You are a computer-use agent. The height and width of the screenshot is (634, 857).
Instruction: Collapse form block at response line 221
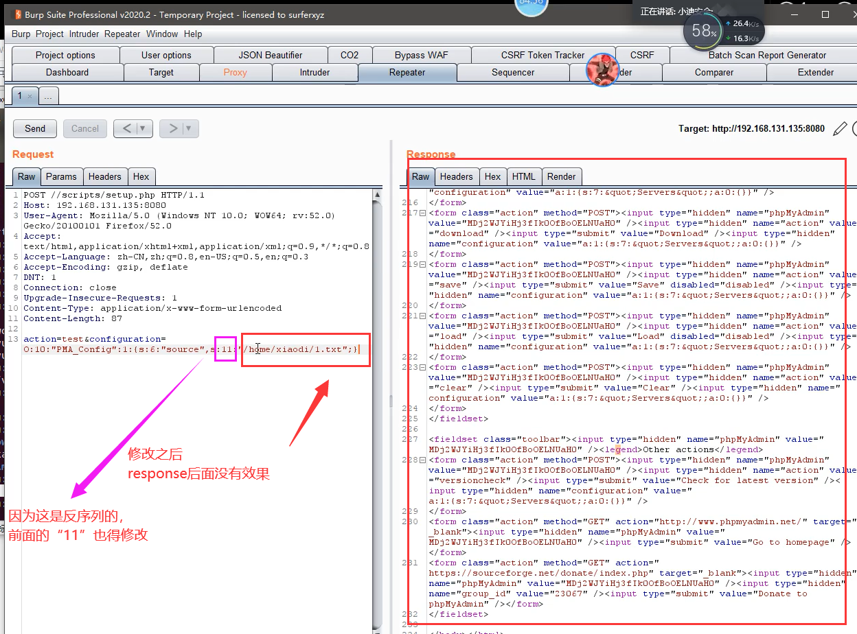pyautogui.click(x=423, y=316)
